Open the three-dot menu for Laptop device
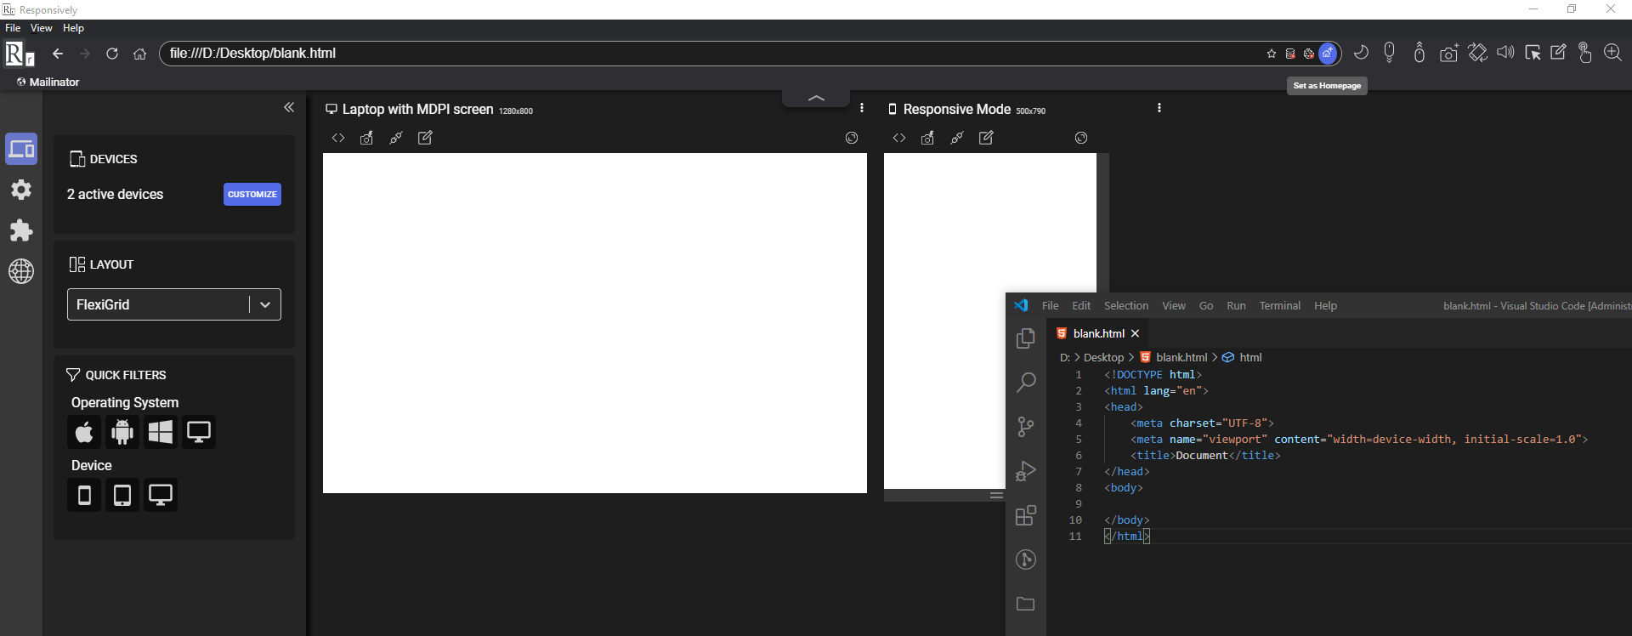This screenshot has width=1632, height=636. (862, 108)
